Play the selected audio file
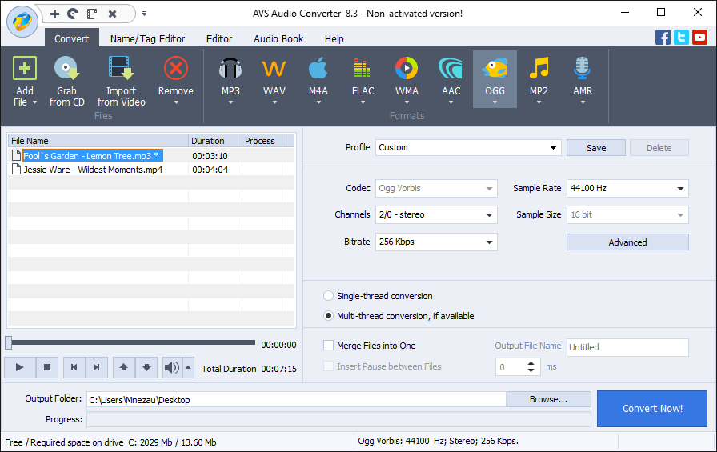 click(20, 367)
